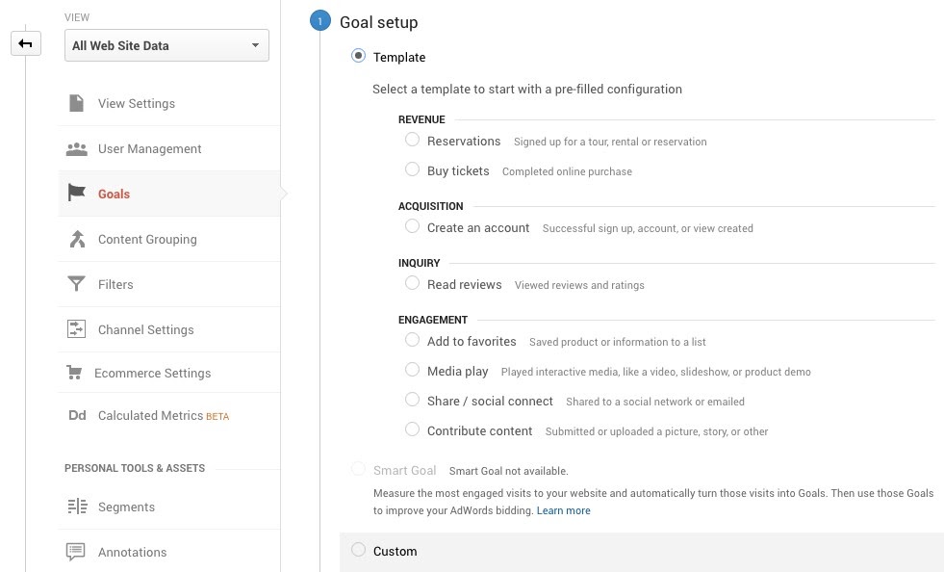944x572 pixels.
Task: Click the back arrow above the sidebar
Action: (25, 43)
